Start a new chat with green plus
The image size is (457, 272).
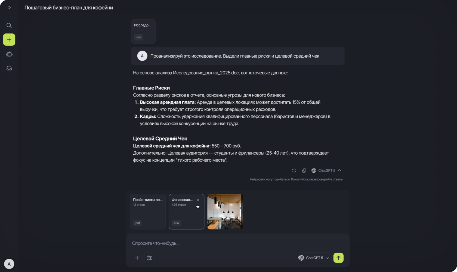[9, 40]
